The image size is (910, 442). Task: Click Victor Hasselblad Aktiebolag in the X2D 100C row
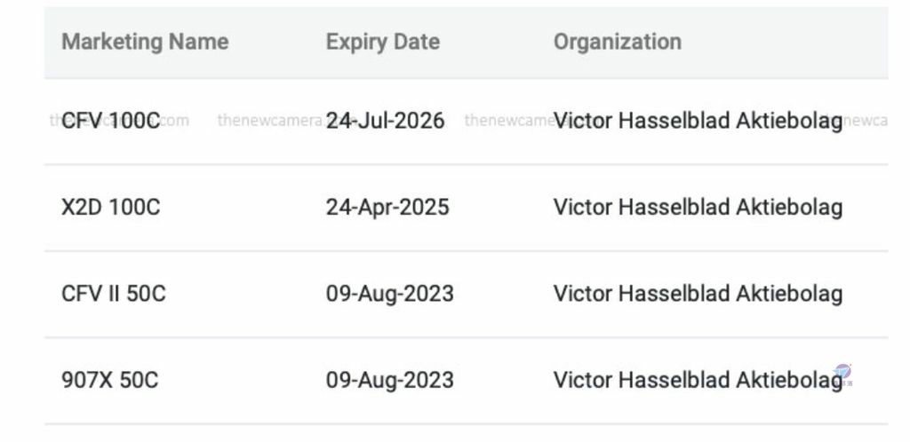click(698, 208)
